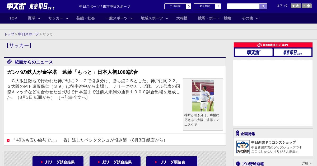Click the 【サッカー】 page heading

(19, 46)
